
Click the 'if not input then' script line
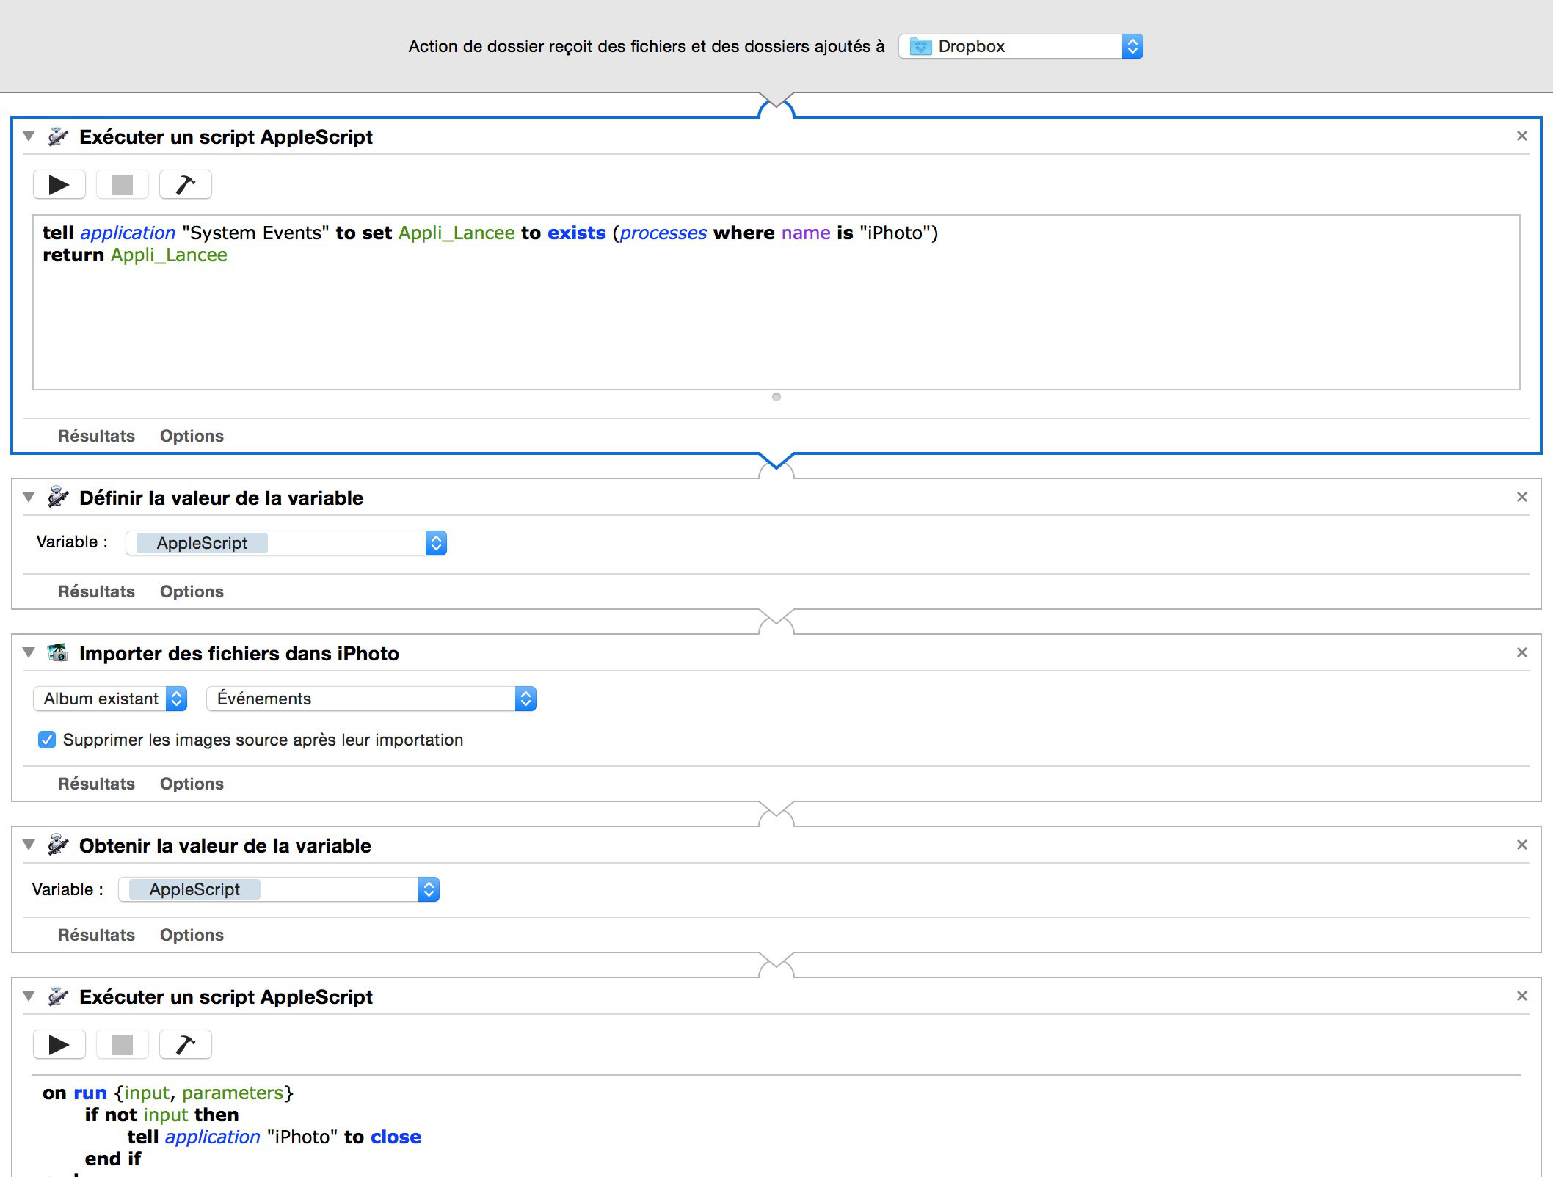point(161,1115)
